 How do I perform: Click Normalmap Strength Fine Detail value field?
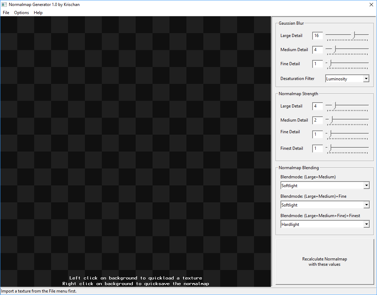317,134
